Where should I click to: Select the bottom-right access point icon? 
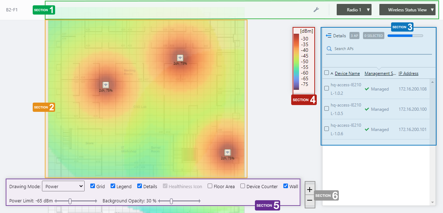[228, 153]
